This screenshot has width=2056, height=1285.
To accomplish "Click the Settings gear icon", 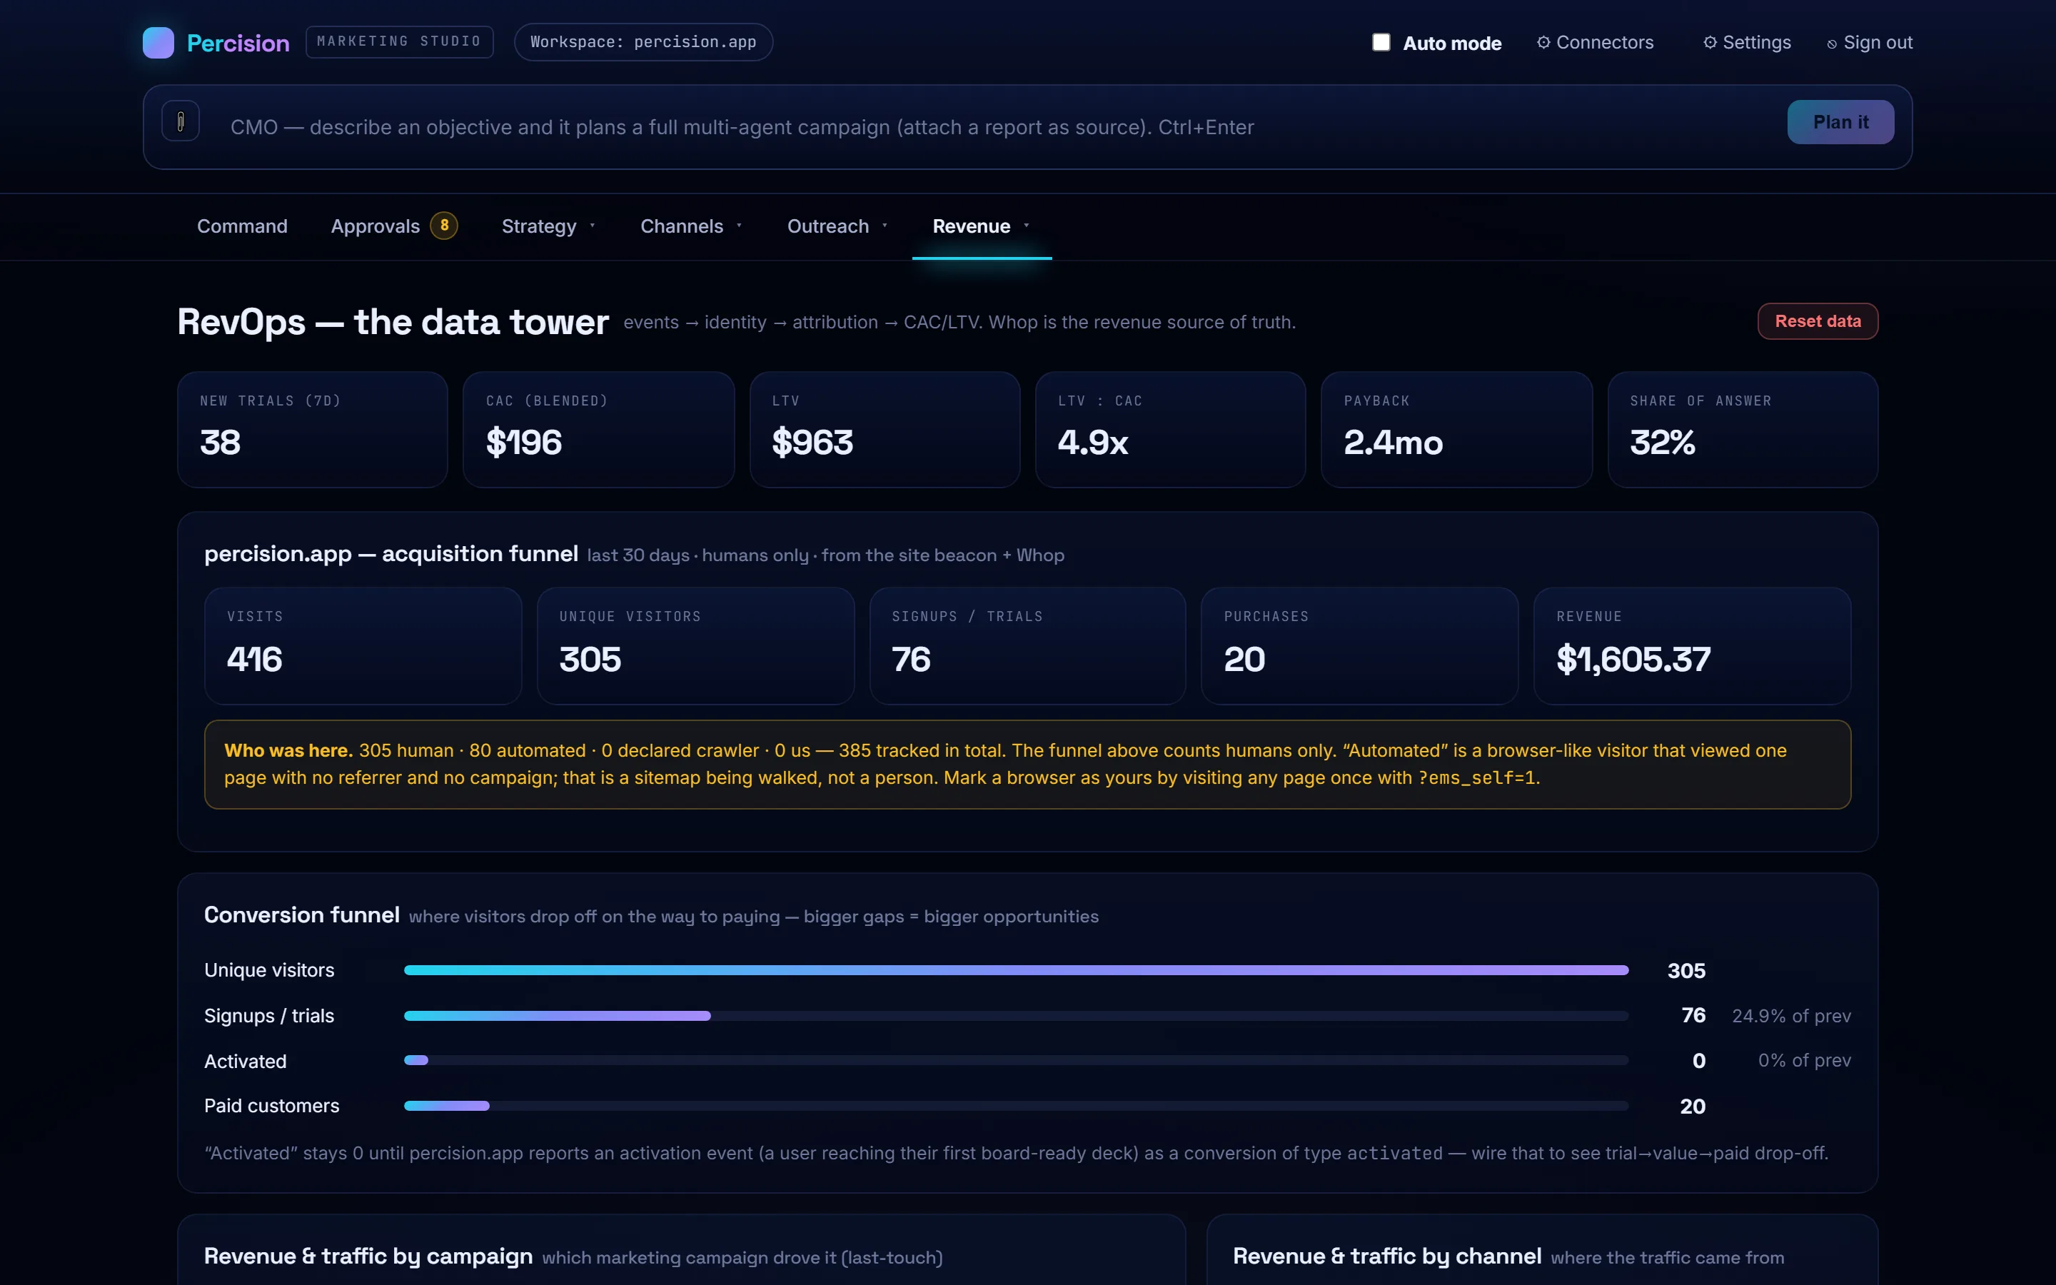I will [1709, 43].
